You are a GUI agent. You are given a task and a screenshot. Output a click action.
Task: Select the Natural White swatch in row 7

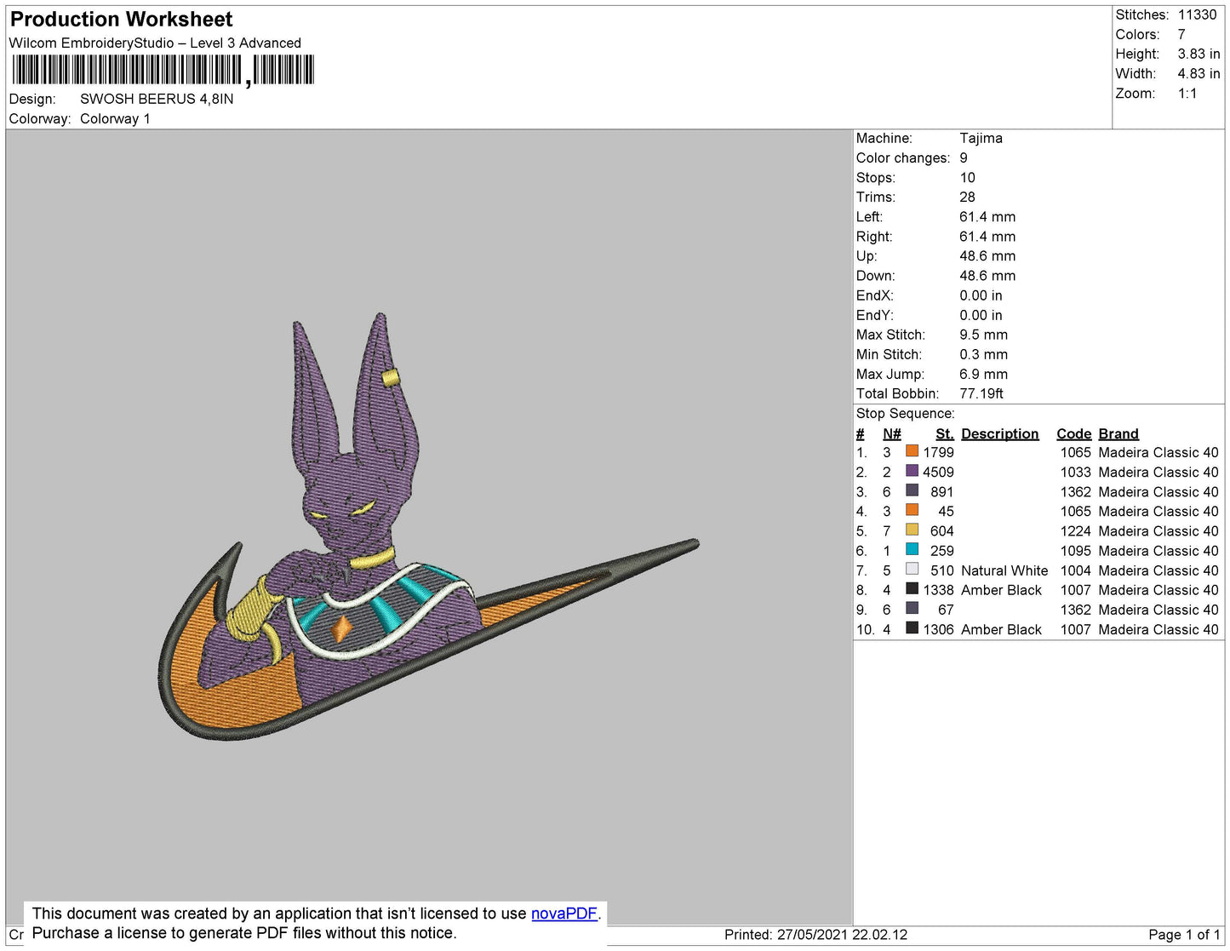coord(912,569)
